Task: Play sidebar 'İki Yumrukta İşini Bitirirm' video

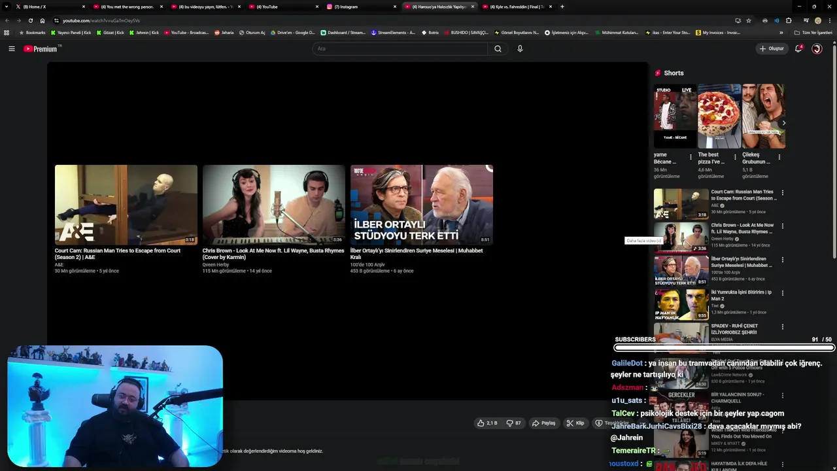Action: pyautogui.click(x=681, y=304)
